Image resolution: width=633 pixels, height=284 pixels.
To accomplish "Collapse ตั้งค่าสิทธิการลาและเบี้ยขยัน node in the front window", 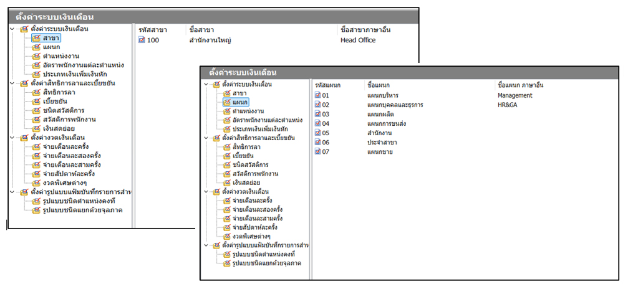I will (205, 138).
